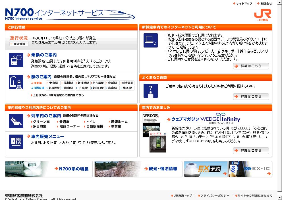Click the question mark icon in よくあるご質問 panel
Screen dimensions: 282x200
tap(150, 91)
